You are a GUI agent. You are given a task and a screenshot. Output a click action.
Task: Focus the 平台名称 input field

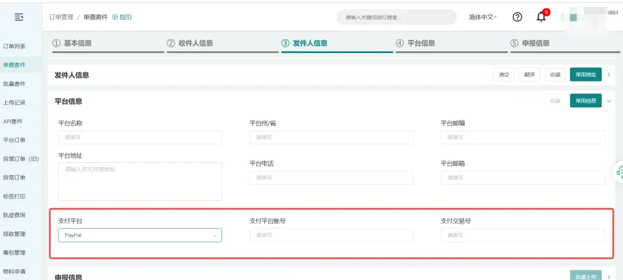[x=140, y=137]
